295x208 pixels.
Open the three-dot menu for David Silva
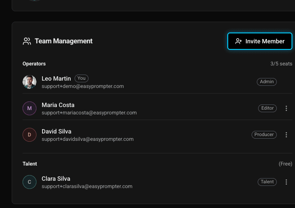coord(286,135)
